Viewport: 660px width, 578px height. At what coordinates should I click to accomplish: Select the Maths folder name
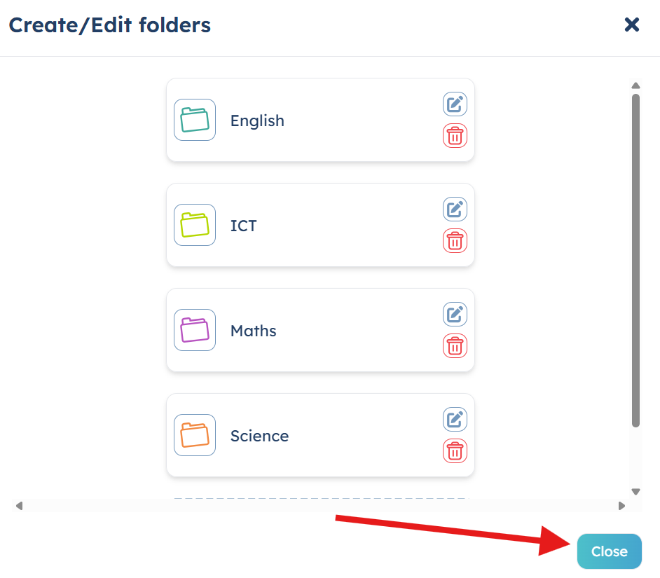(x=254, y=331)
